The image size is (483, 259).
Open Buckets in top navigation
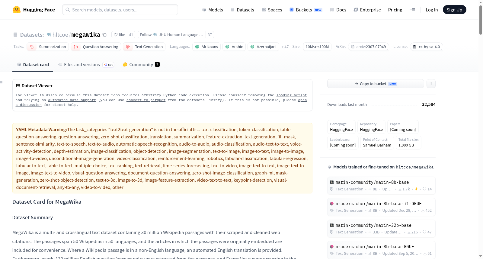coord(306,10)
